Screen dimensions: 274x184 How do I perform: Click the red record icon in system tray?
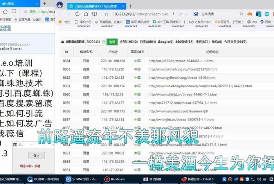230,179
